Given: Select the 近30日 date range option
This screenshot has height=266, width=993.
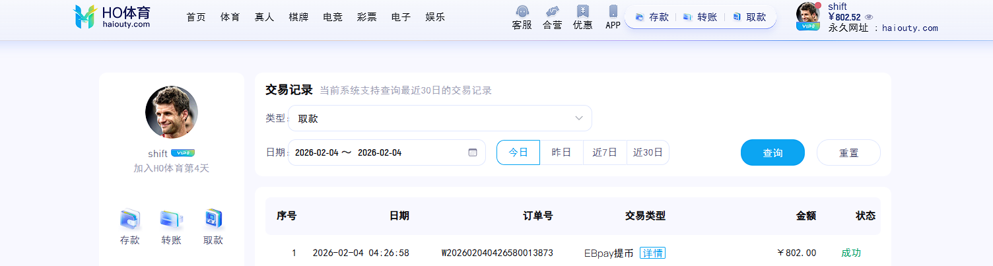Looking at the screenshot, I should pyautogui.click(x=648, y=152).
